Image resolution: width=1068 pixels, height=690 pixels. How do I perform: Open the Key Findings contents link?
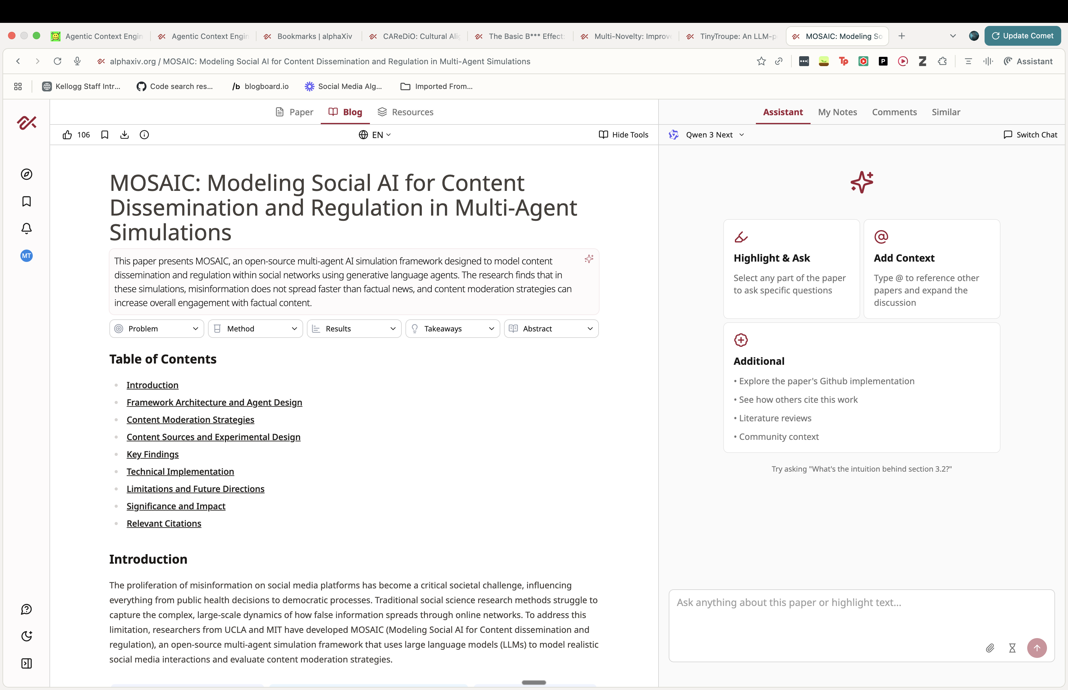click(x=152, y=454)
